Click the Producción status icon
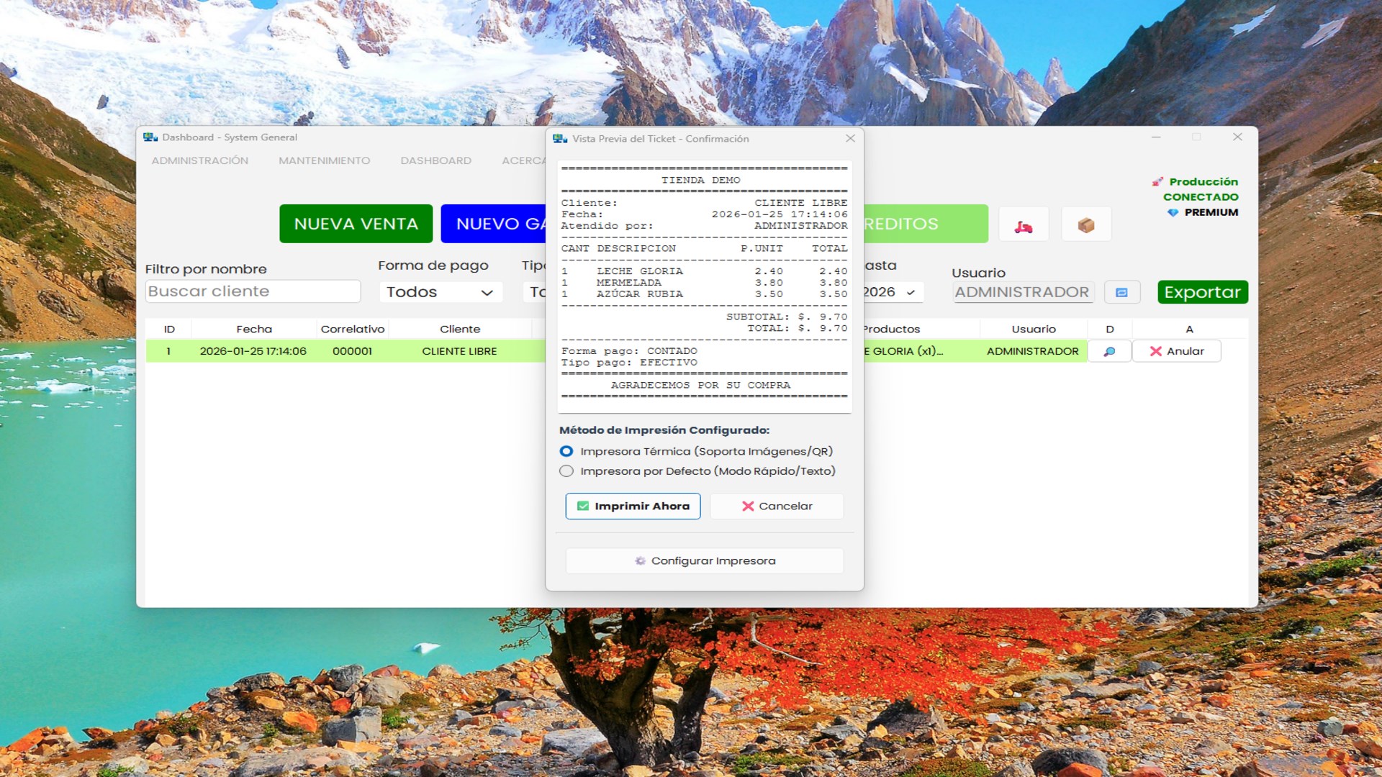 1157,182
